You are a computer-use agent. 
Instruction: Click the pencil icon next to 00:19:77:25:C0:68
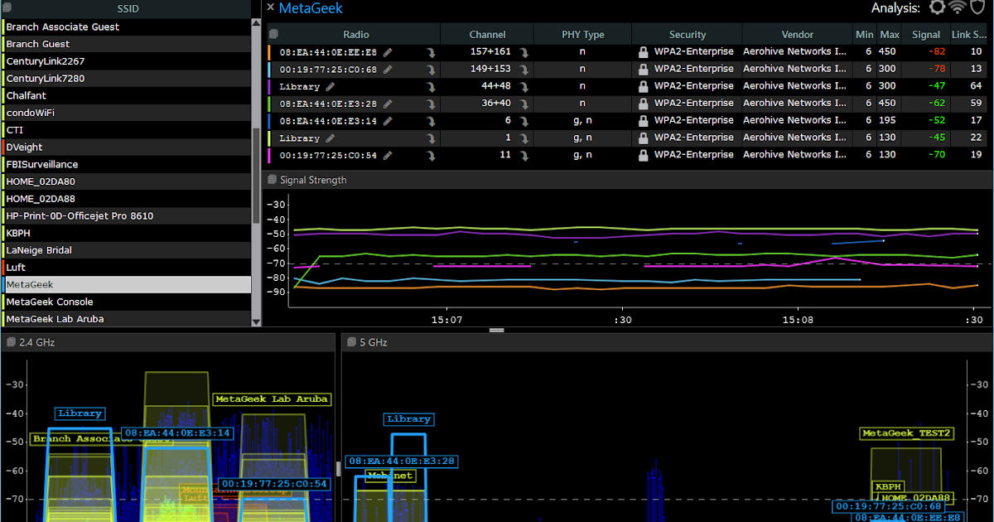click(388, 69)
